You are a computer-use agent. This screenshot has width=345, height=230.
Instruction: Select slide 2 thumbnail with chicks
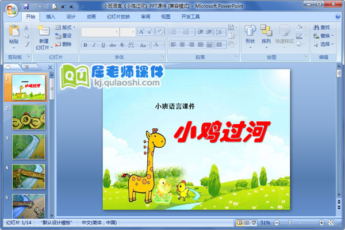coord(29,117)
